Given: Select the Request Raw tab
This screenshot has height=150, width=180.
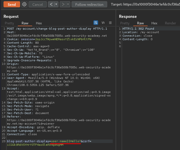Looking at the screenshot, I should click(x=25, y=23).
